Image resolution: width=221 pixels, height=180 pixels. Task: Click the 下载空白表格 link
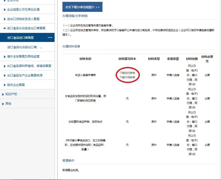click(x=127, y=73)
